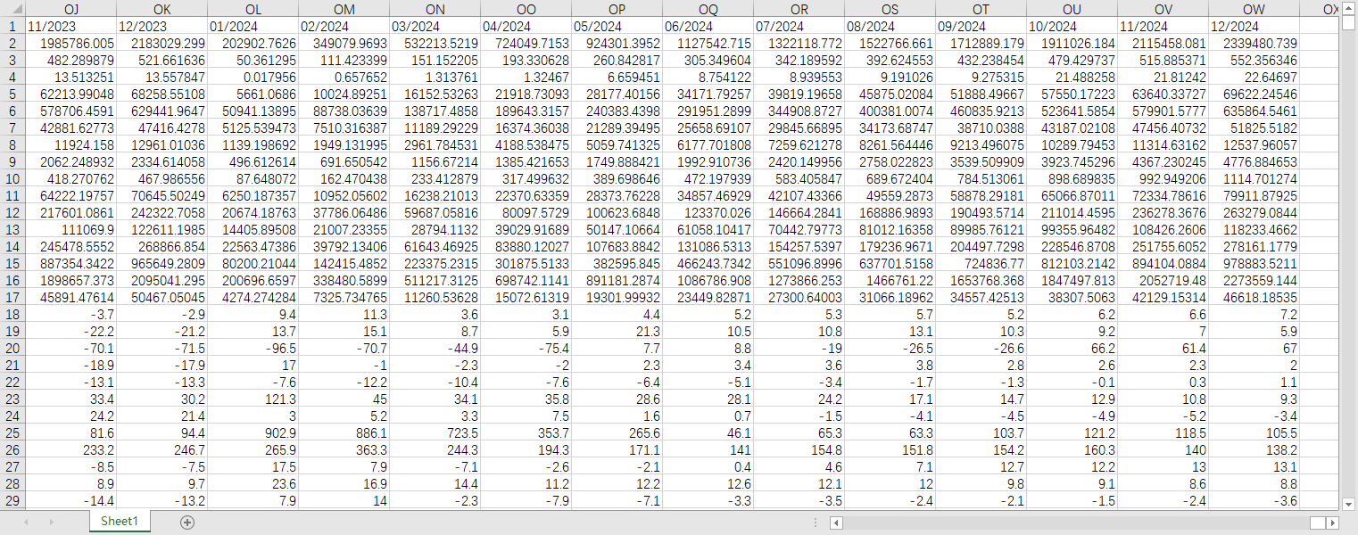Select the cell containing 46618.18535
The width and height of the screenshot is (1358, 535).
click(1254, 297)
